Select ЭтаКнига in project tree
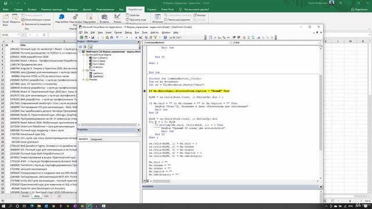The height and width of the screenshot is (209, 372). (98, 67)
